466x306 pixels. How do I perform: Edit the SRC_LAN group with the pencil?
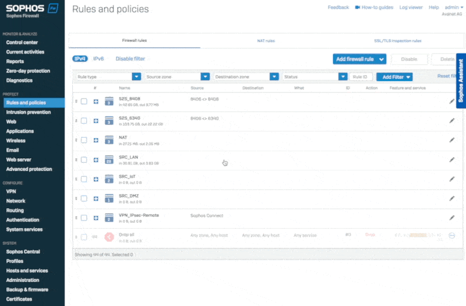[452, 159]
